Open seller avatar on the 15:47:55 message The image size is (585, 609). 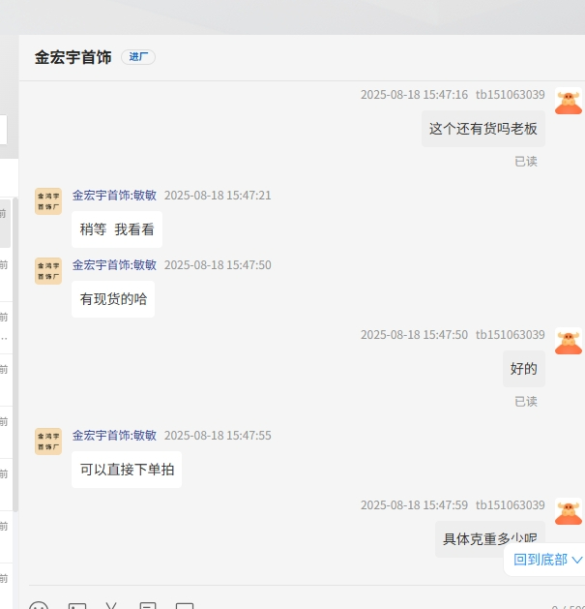(48, 442)
